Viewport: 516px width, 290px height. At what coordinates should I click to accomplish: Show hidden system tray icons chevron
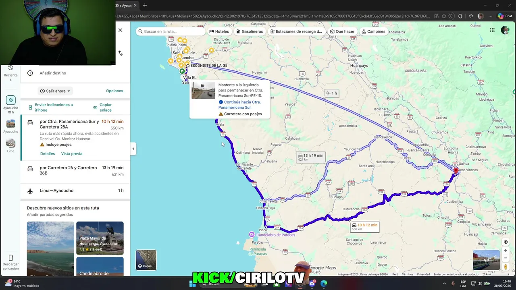(444, 284)
